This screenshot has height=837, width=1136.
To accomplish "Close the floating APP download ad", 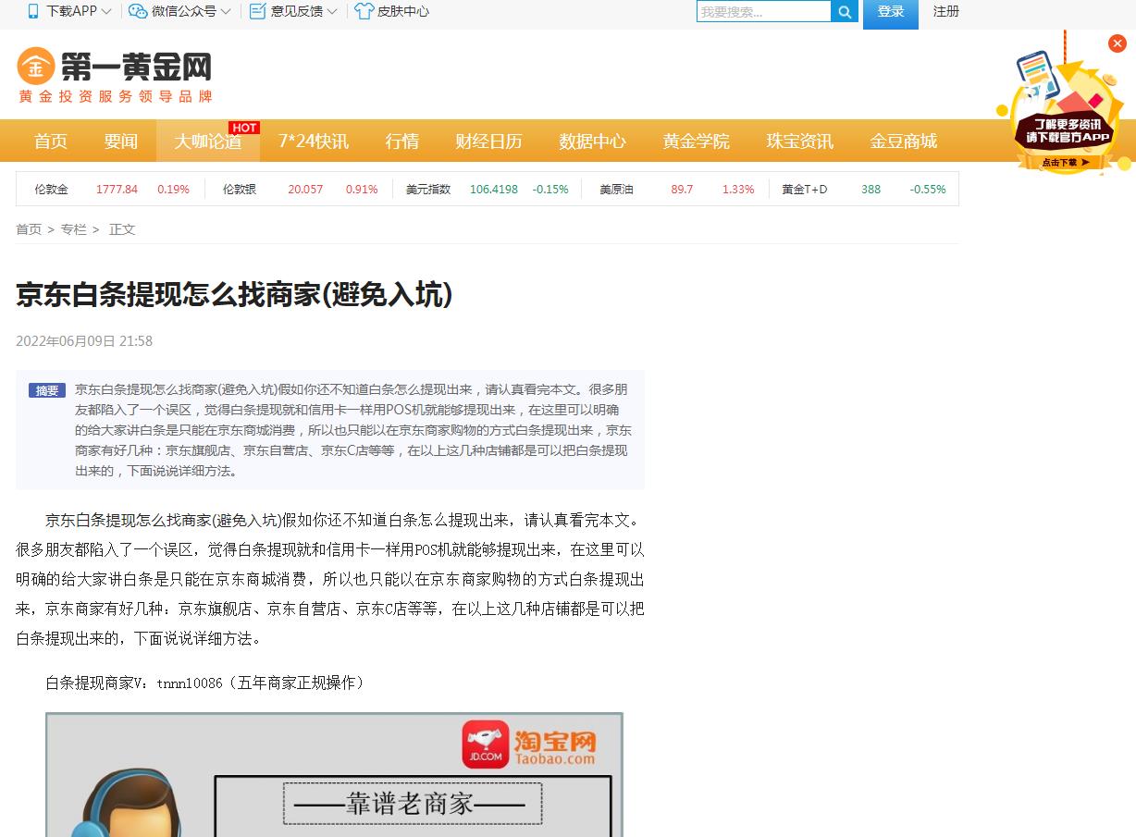I will pyautogui.click(x=1117, y=43).
